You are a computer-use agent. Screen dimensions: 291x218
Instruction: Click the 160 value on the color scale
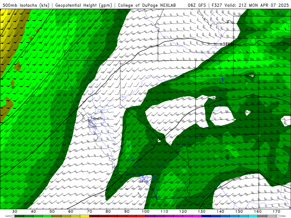[258, 211]
